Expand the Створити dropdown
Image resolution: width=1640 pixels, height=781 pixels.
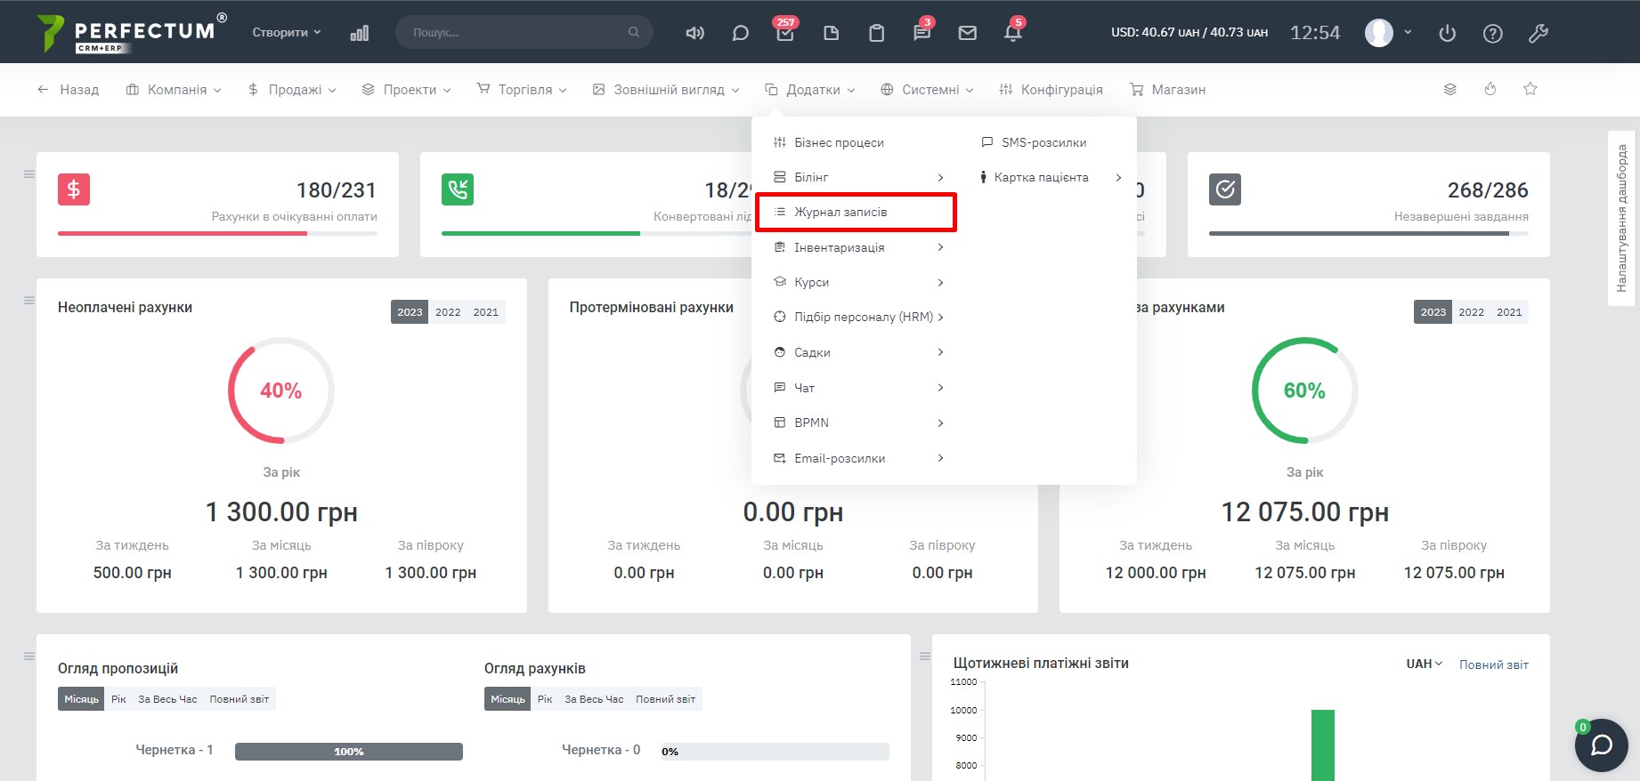[286, 32]
